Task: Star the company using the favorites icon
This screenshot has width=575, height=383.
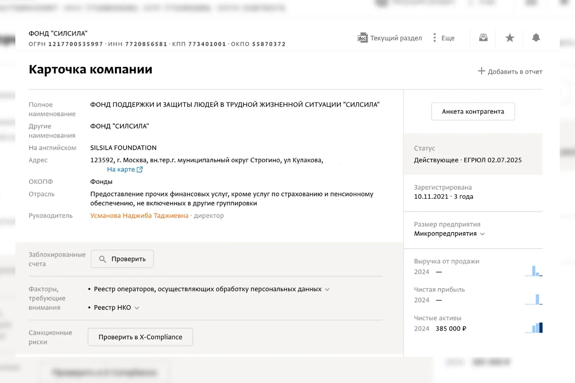Action: (509, 37)
